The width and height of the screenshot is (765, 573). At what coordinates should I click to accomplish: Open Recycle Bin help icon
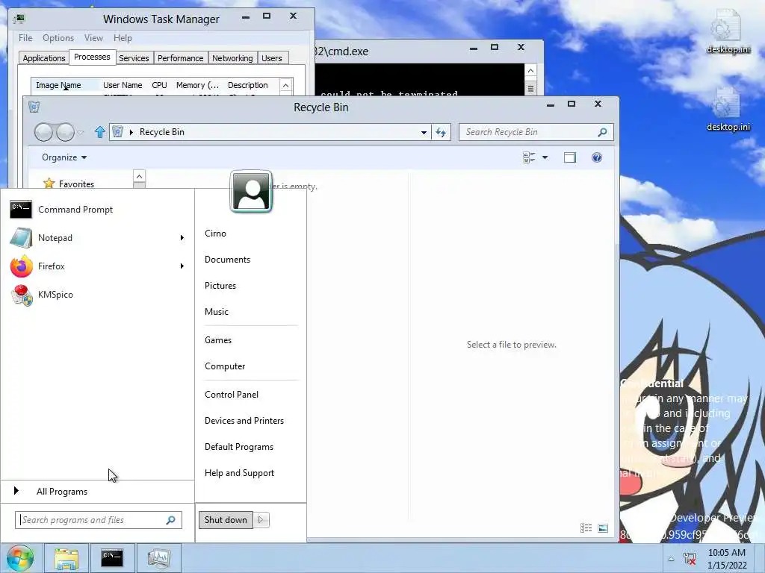[597, 157]
